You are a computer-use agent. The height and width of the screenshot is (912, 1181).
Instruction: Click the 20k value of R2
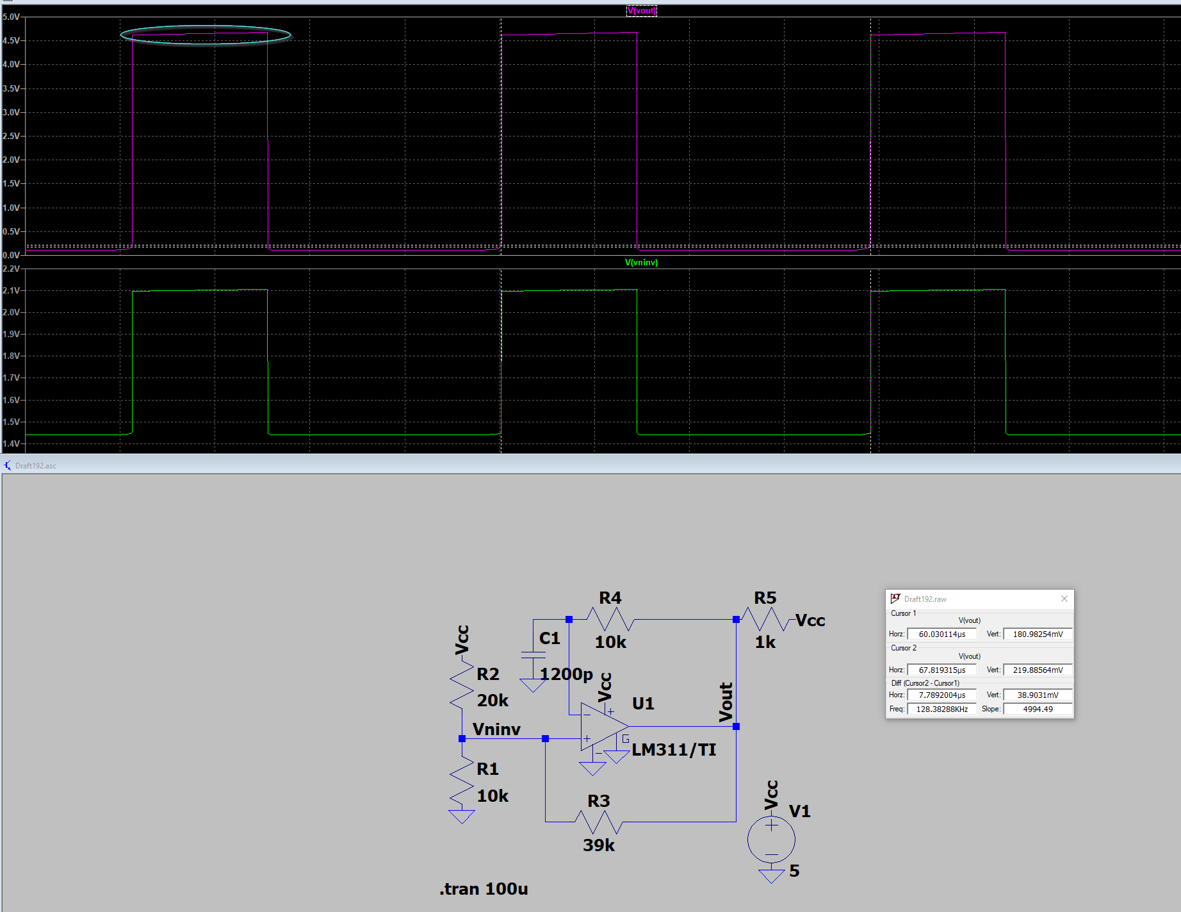pos(493,701)
